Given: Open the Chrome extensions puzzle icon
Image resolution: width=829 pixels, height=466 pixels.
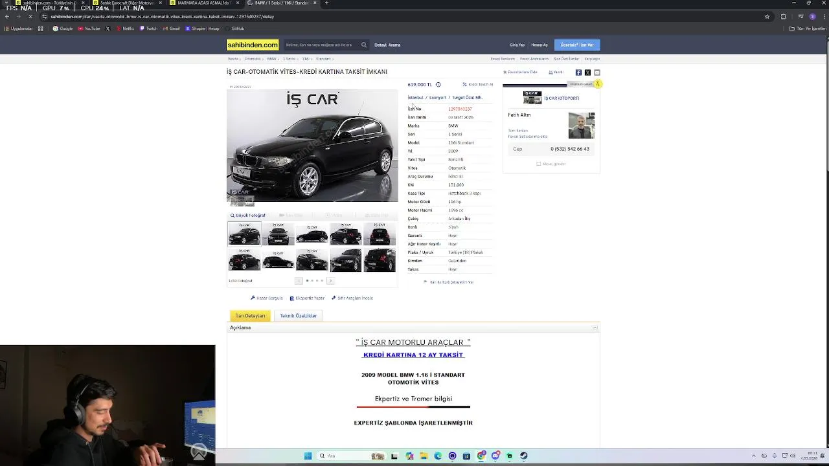Looking at the screenshot, I should [x=783, y=16].
